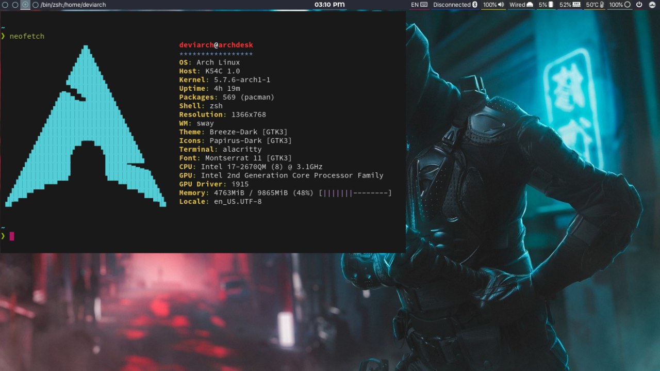Image resolution: width=660 pixels, height=371 pixels.
Task: Click the Memory: 4763MiB / 9865MiB text
Action: [247, 193]
